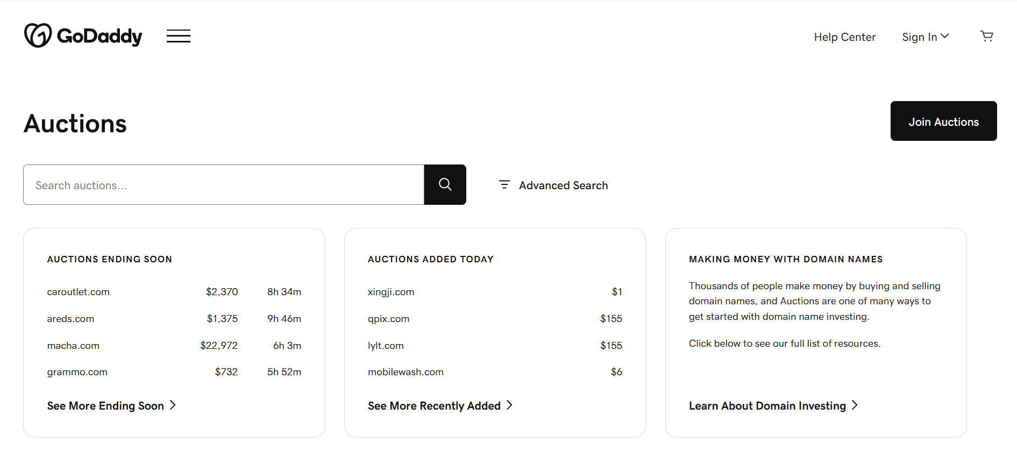Open the qpix.com auction listing
Image resolution: width=1017 pixels, height=458 pixels.
coord(388,319)
